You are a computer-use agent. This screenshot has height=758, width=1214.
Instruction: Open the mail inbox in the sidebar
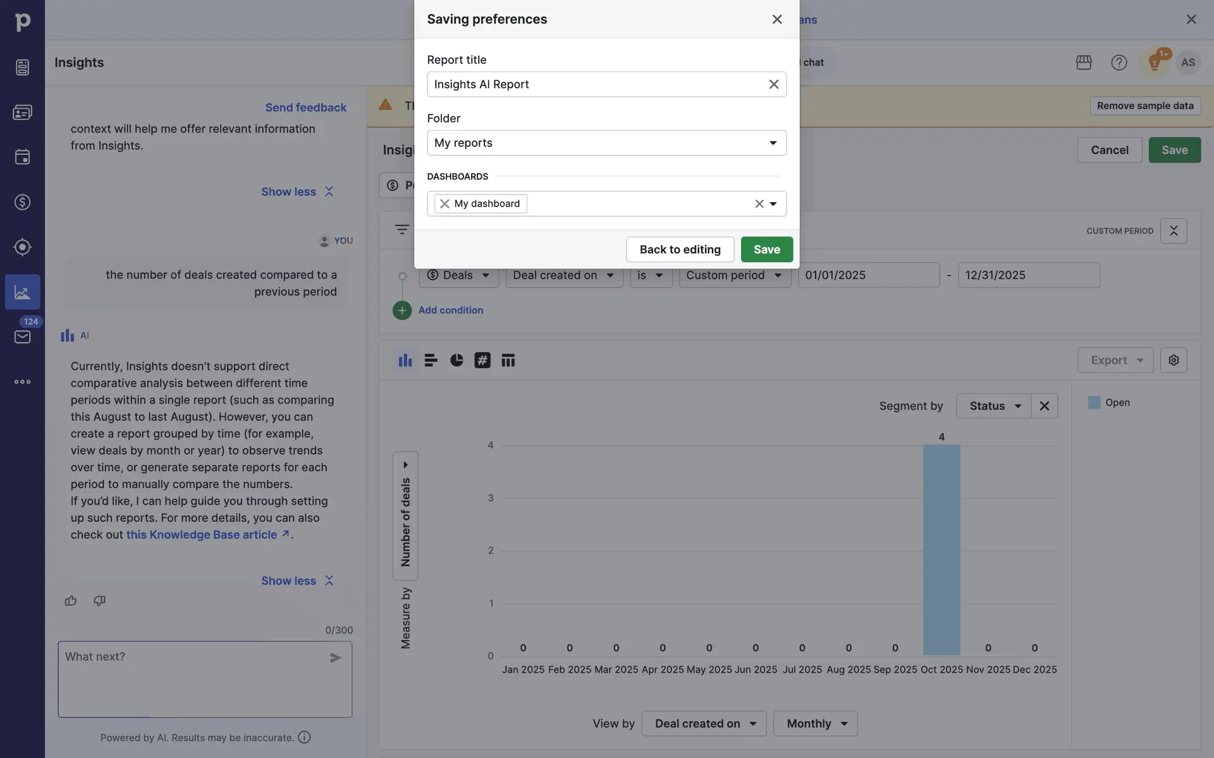coord(22,337)
